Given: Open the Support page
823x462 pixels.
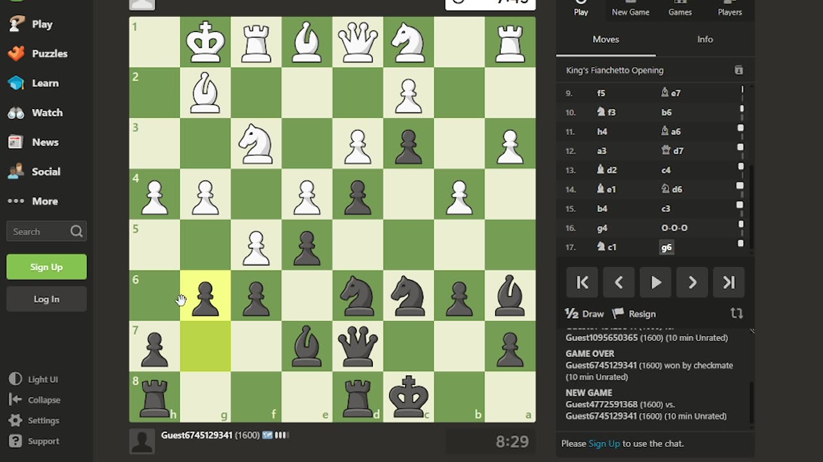Looking at the screenshot, I should coord(35,441).
